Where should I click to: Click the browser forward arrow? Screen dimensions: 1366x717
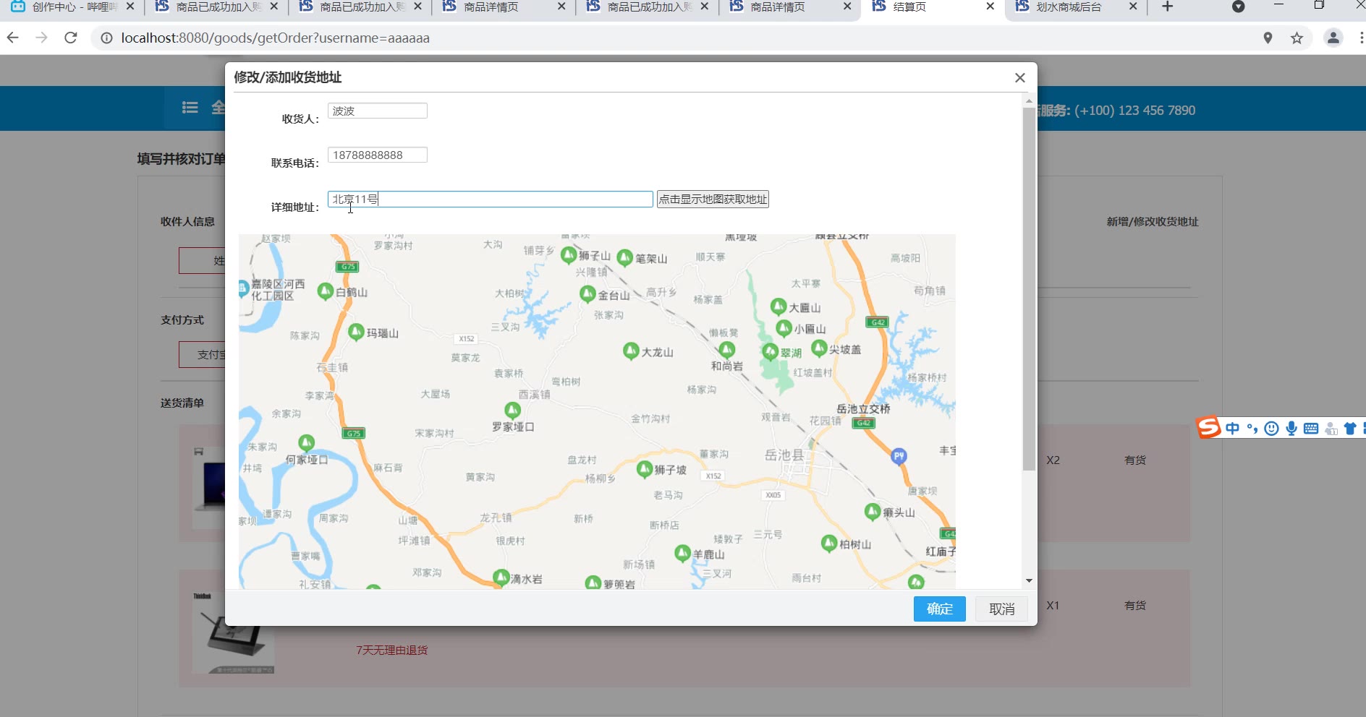click(x=42, y=38)
